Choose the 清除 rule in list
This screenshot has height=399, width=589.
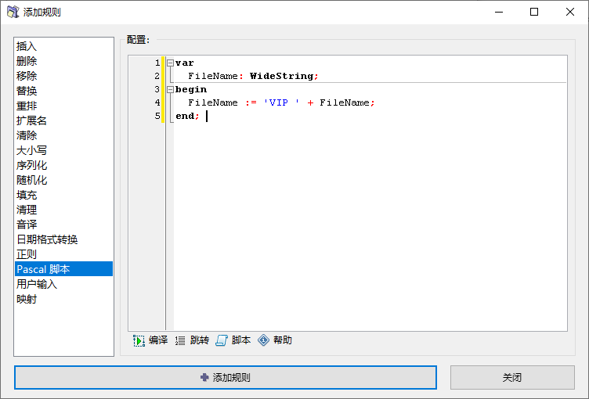pyautogui.click(x=63, y=135)
